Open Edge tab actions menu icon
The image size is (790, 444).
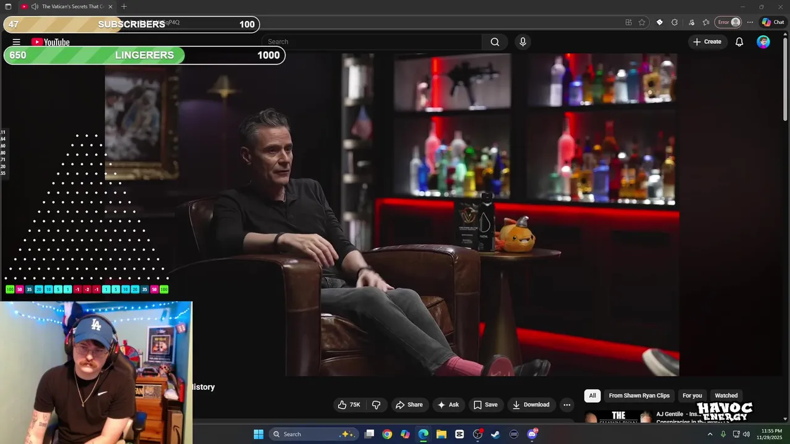pos(9,7)
